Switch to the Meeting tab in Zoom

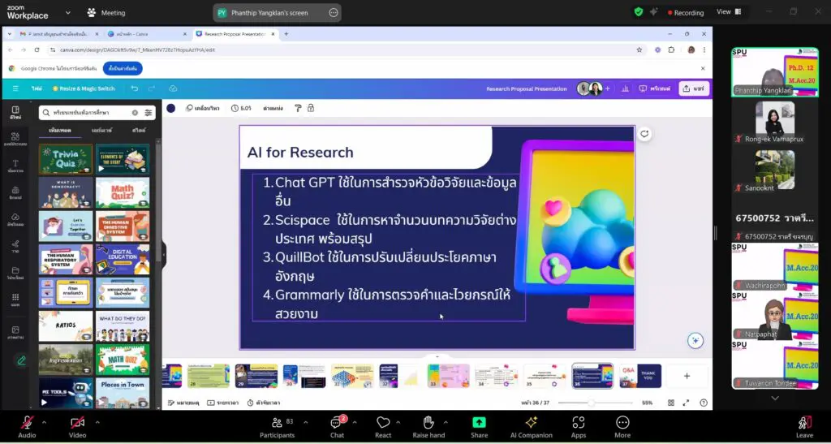pyautogui.click(x=106, y=13)
